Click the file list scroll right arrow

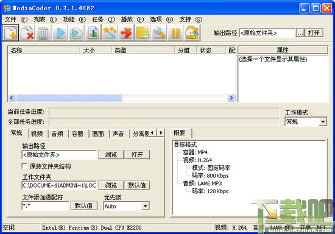point(231,98)
